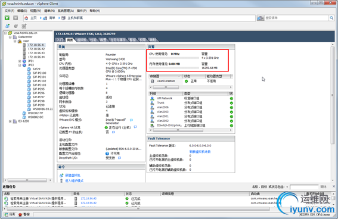Focus the recent tasks filter field
Screen dimensions: 338x219
304,187
